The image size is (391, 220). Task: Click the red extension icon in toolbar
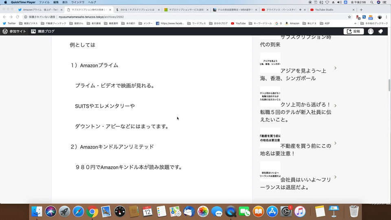(358, 17)
